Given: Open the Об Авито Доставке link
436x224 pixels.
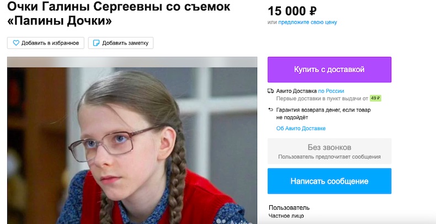Looking at the screenshot, I should [x=301, y=129].
